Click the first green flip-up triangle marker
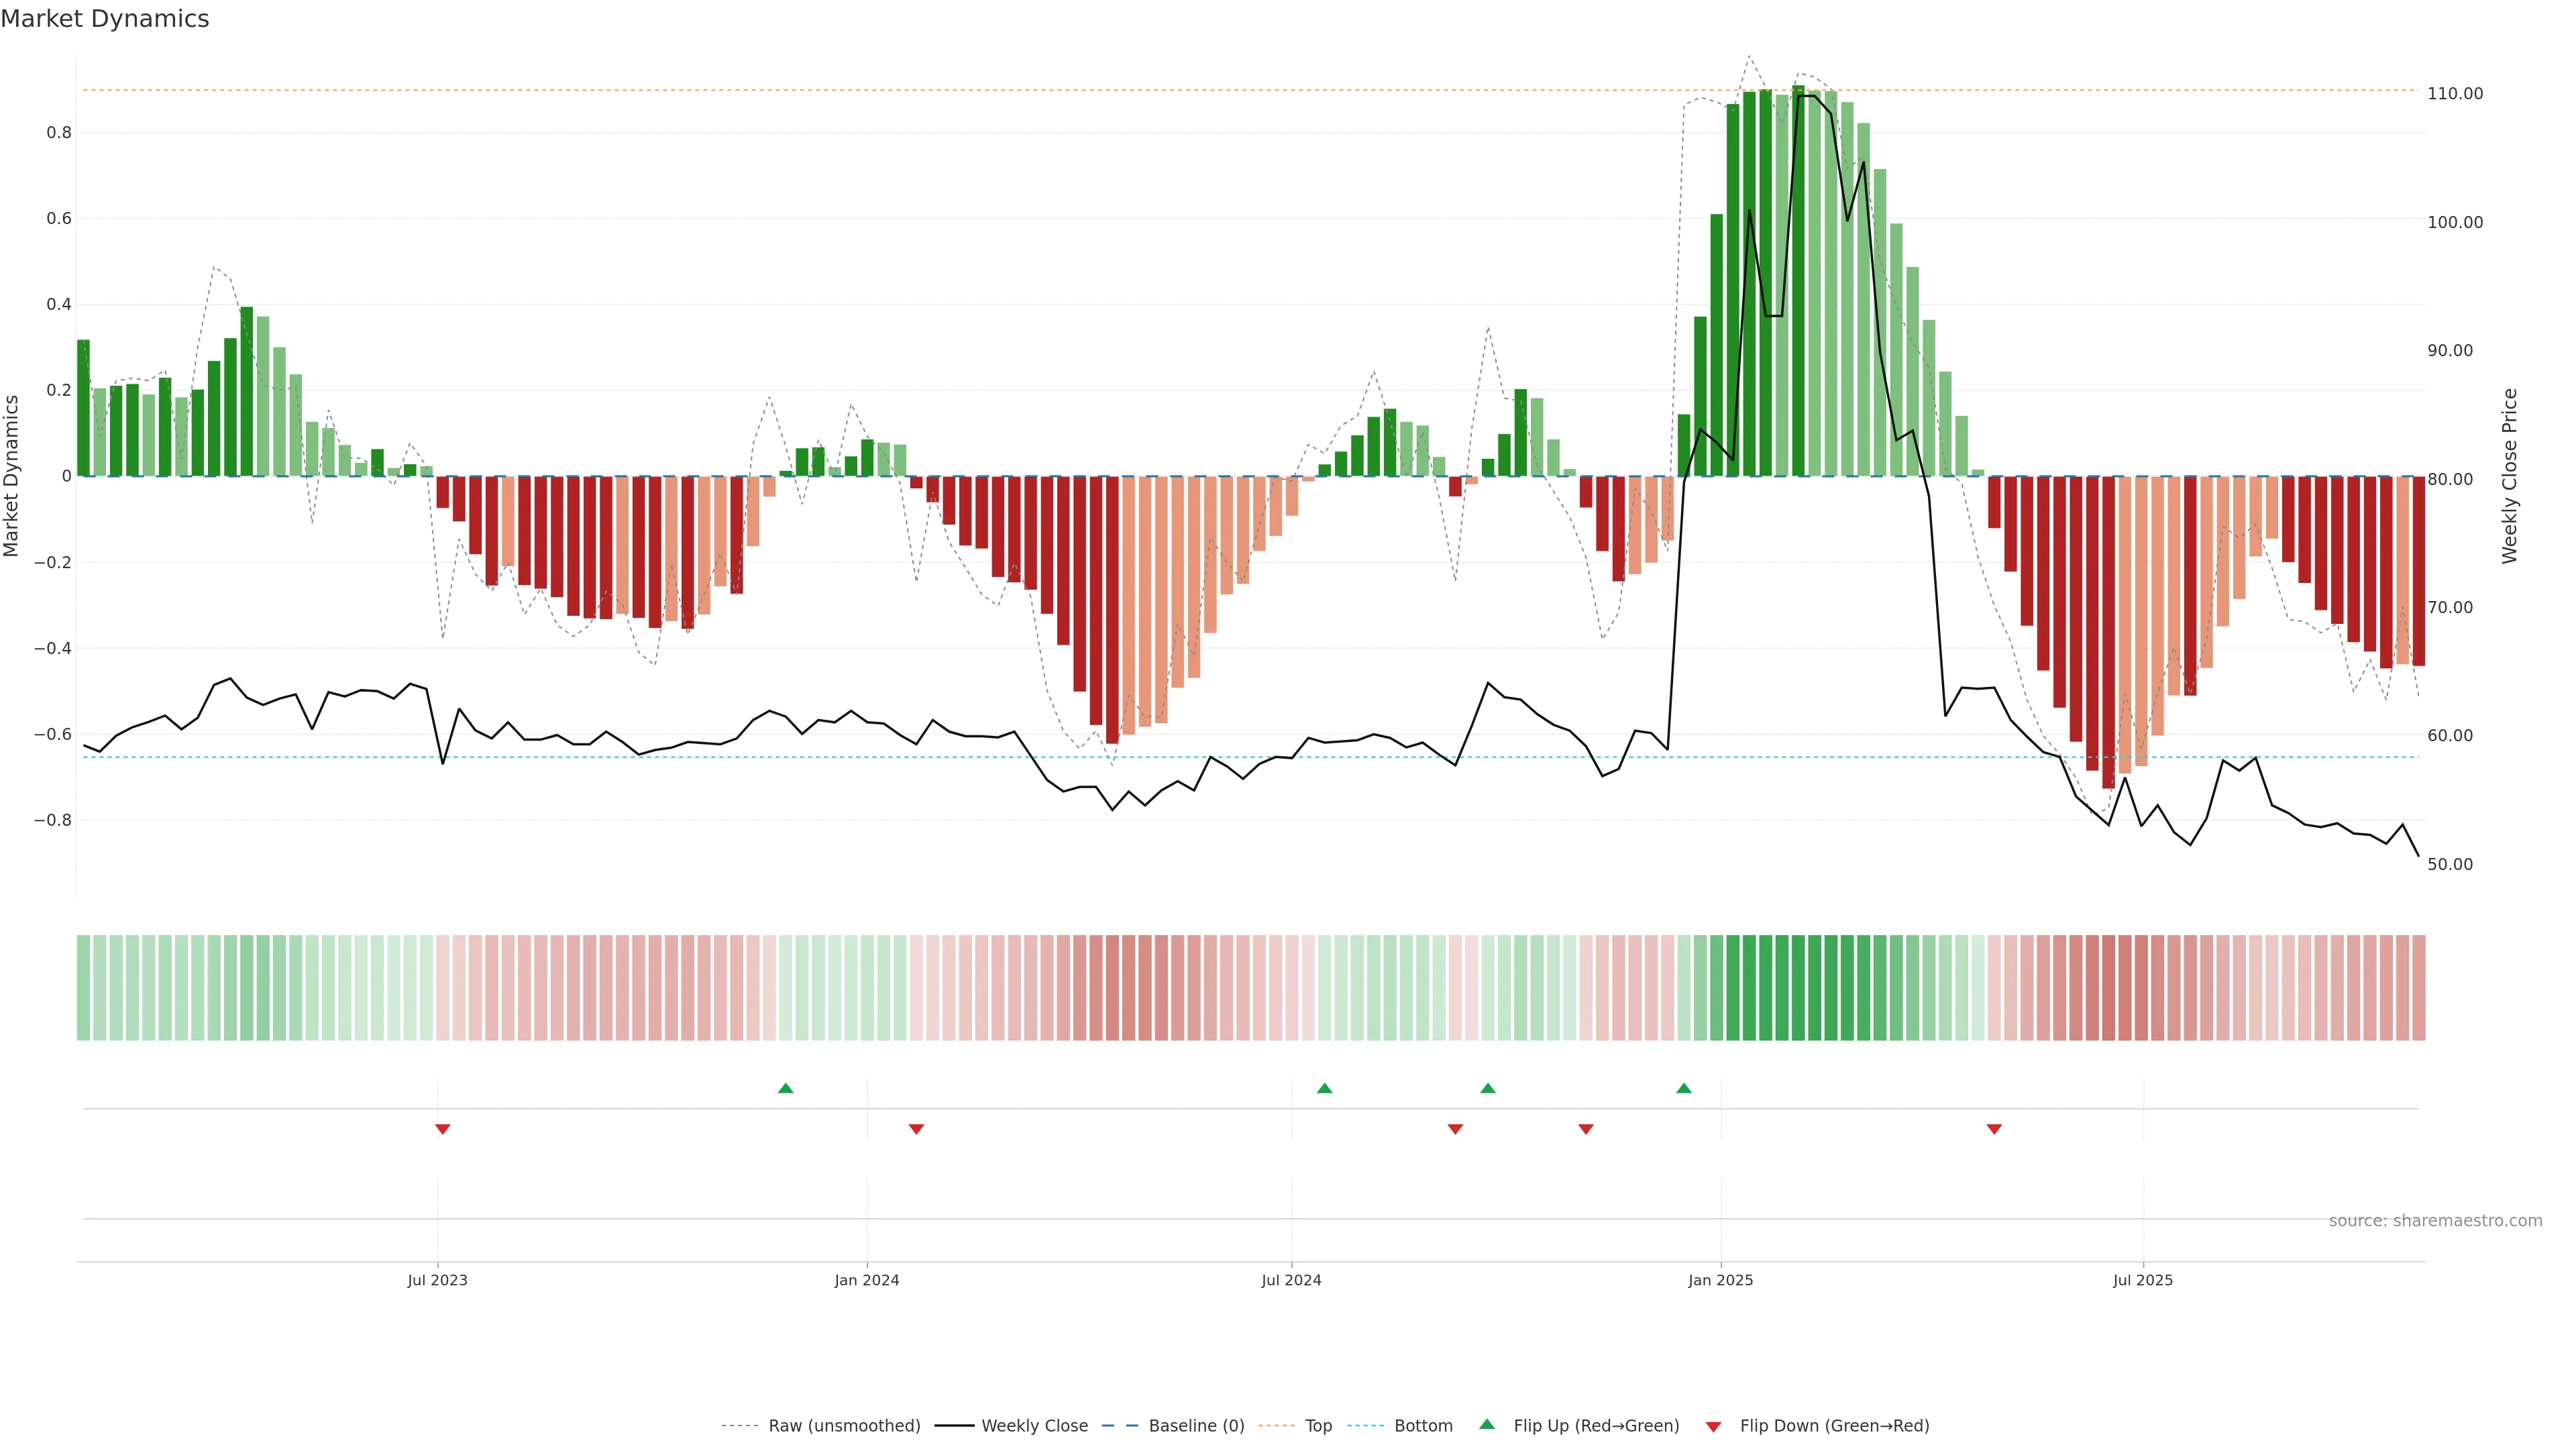This screenshot has width=2576, height=1449. pyautogui.click(x=785, y=1088)
